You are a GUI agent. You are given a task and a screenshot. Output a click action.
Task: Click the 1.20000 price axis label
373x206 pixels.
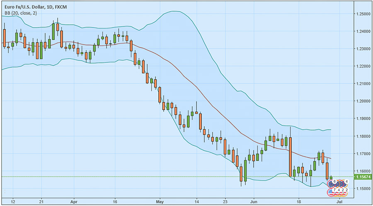point(363,101)
